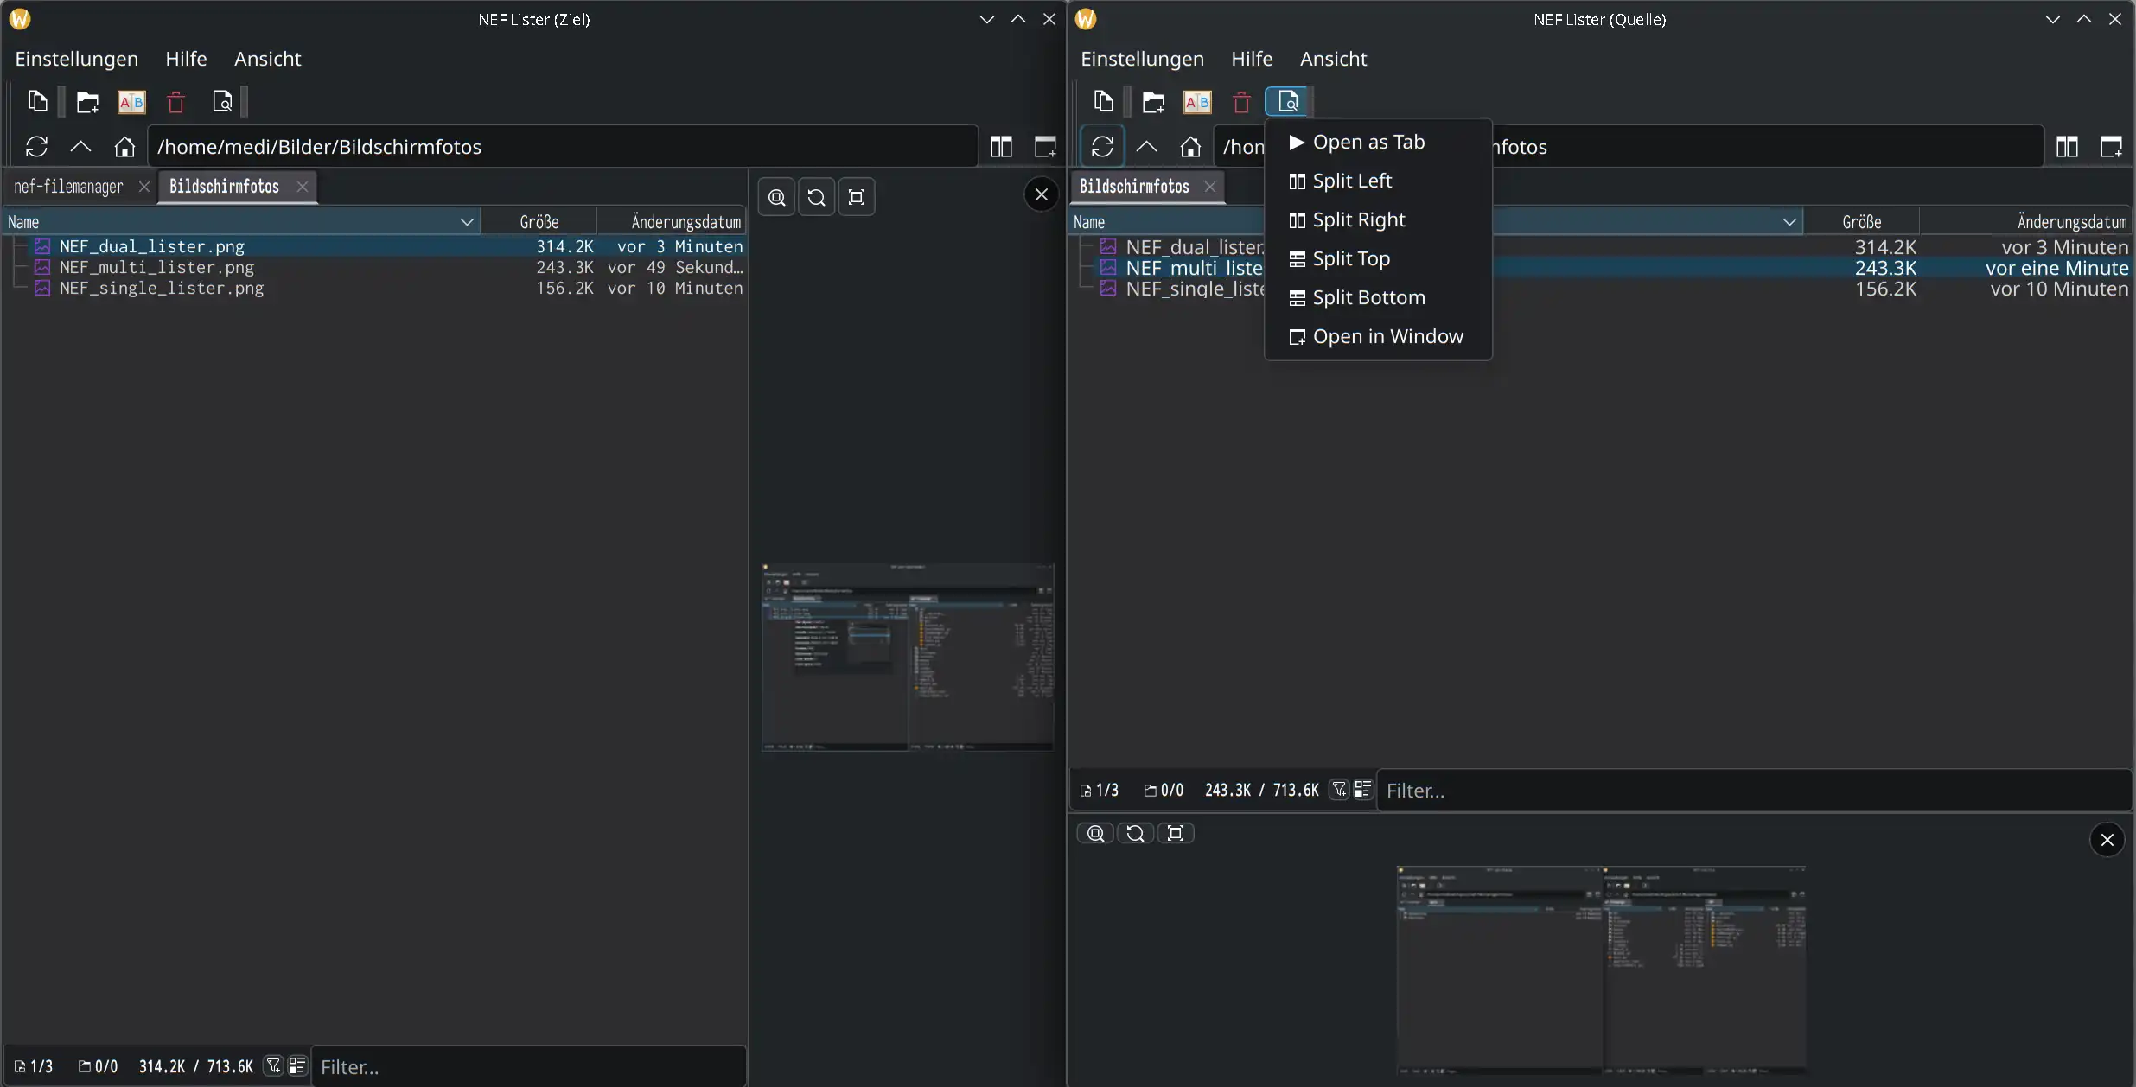Screen dimensions: 2136x1087
Task: Choose Split Right from preview menu
Action: [1358, 219]
